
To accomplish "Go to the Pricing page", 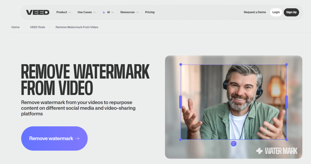I will (x=150, y=12).
